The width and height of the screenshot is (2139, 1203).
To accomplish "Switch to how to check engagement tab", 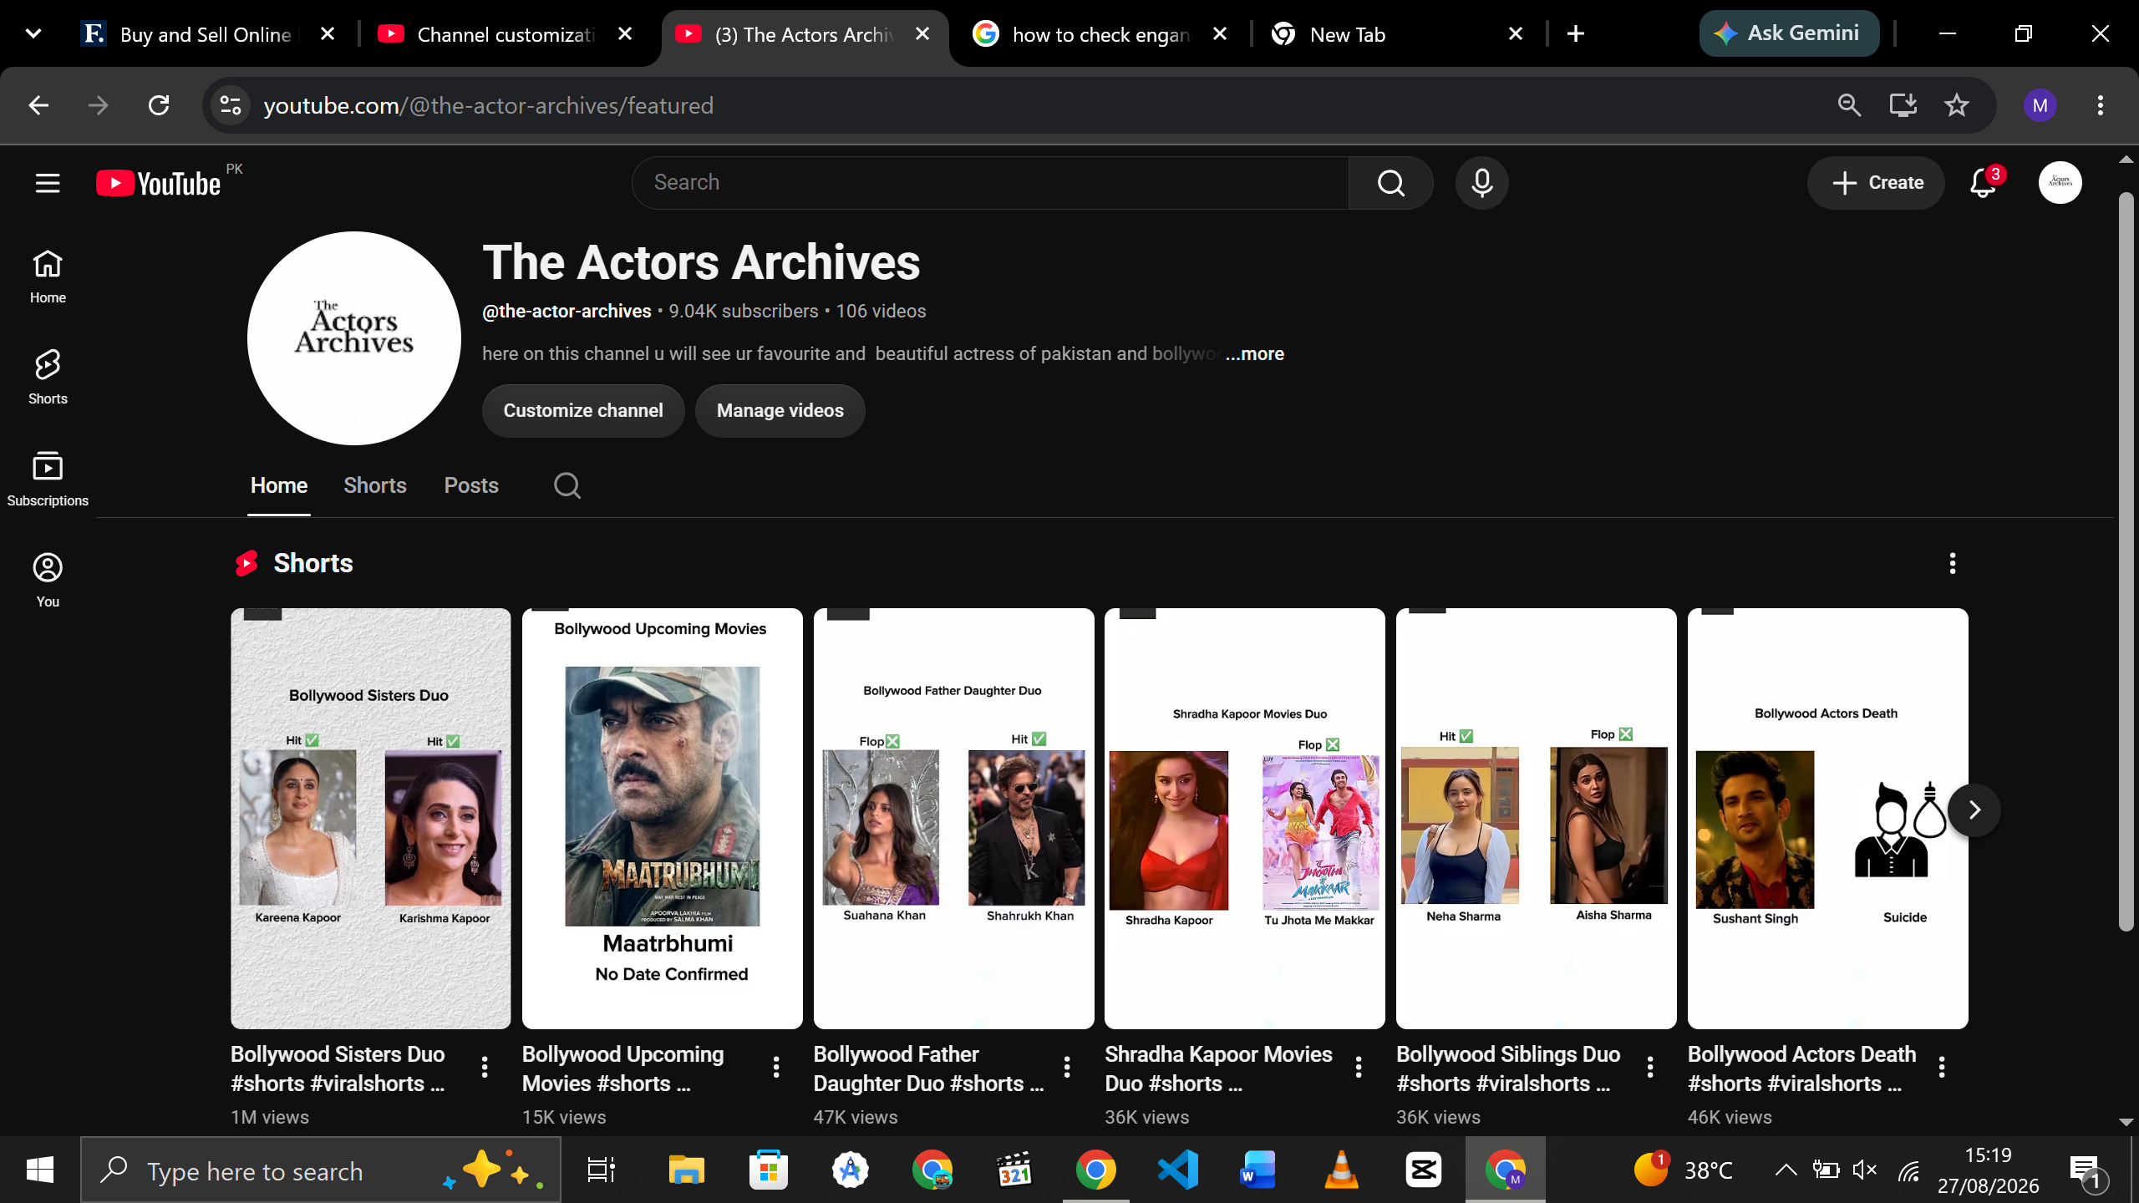I will 1100,34.
